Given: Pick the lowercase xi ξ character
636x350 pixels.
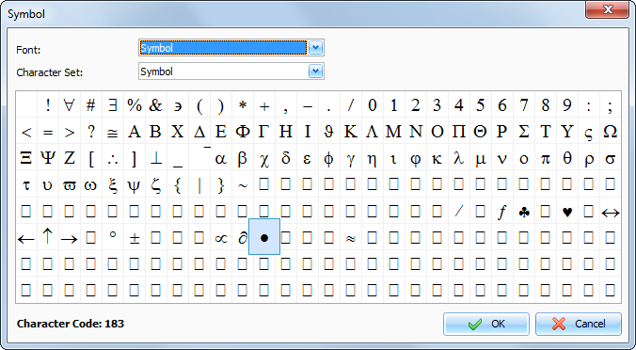Looking at the screenshot, I should (113, 185).
